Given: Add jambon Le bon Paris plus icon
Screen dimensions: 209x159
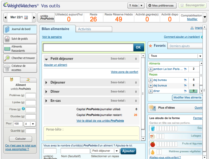Looking at the screenshot, I should pyautogui.click(x=151, y=69).
